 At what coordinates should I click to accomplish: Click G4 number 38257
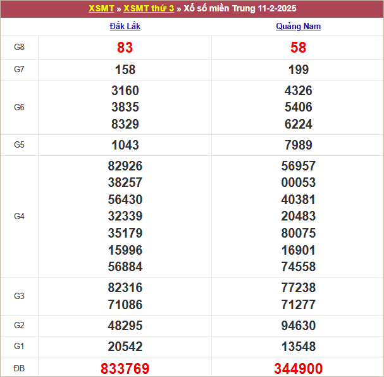click(125, 182)
